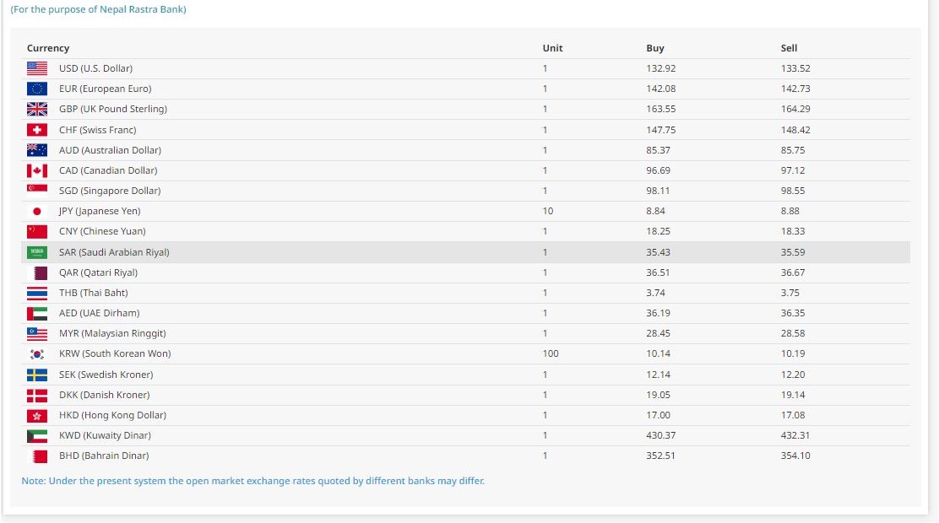The height and width of the screenshot is (523, 939).
Task: Click HKD buy rate 17.00
Action: [658, 416]
